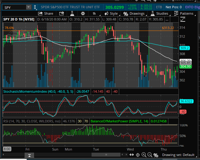This screenshot has height=160, width=200.
Task: Click the L: 309.48 low value
Action: (x=109, y=20)
